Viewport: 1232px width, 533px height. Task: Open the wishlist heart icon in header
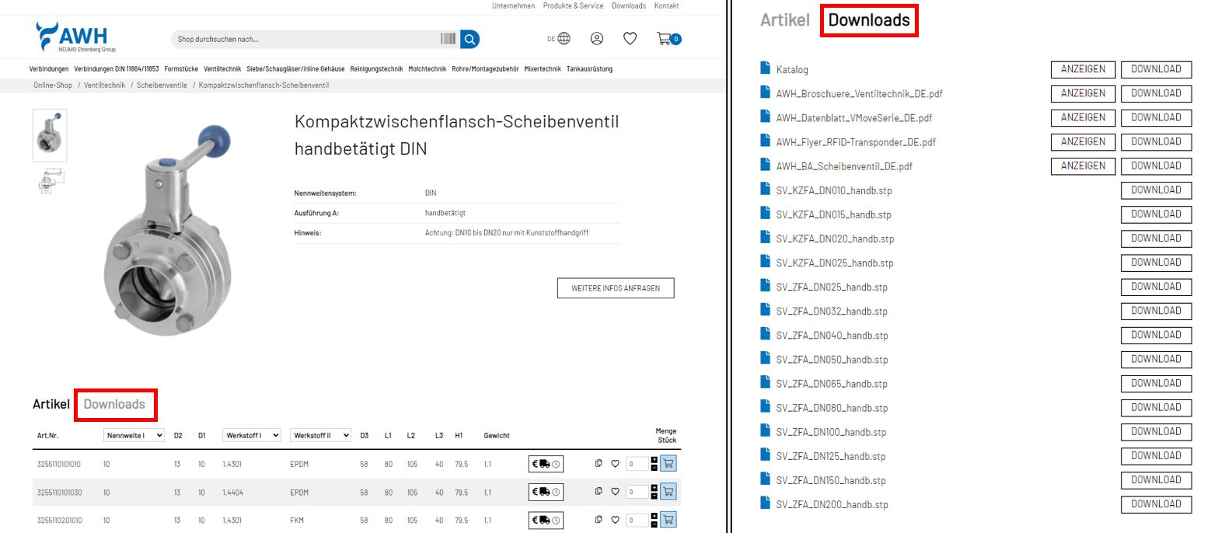coord(630,39)
